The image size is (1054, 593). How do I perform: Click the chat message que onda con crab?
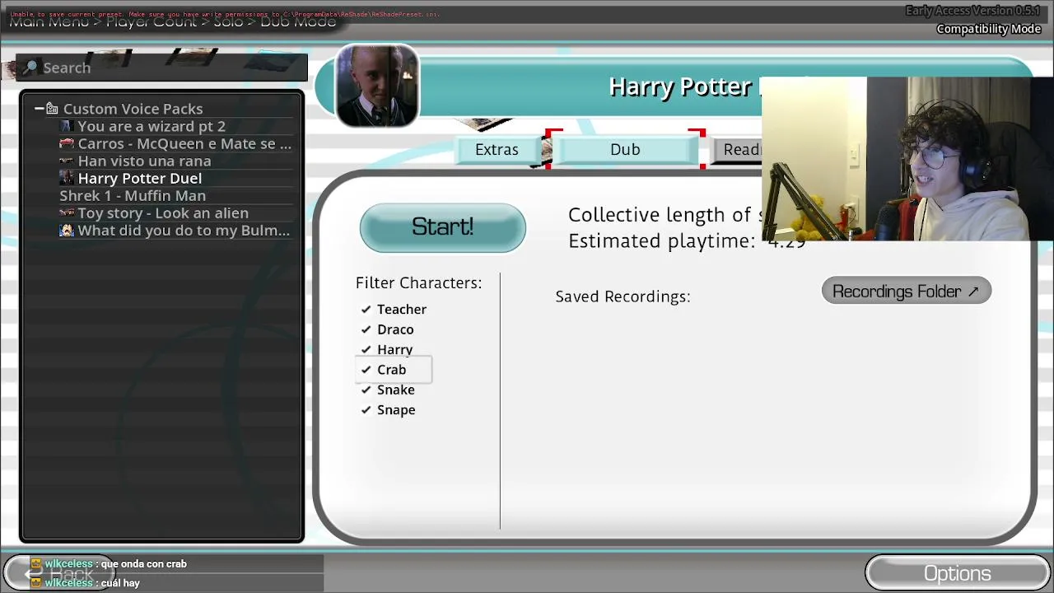(x=144, y=564)
